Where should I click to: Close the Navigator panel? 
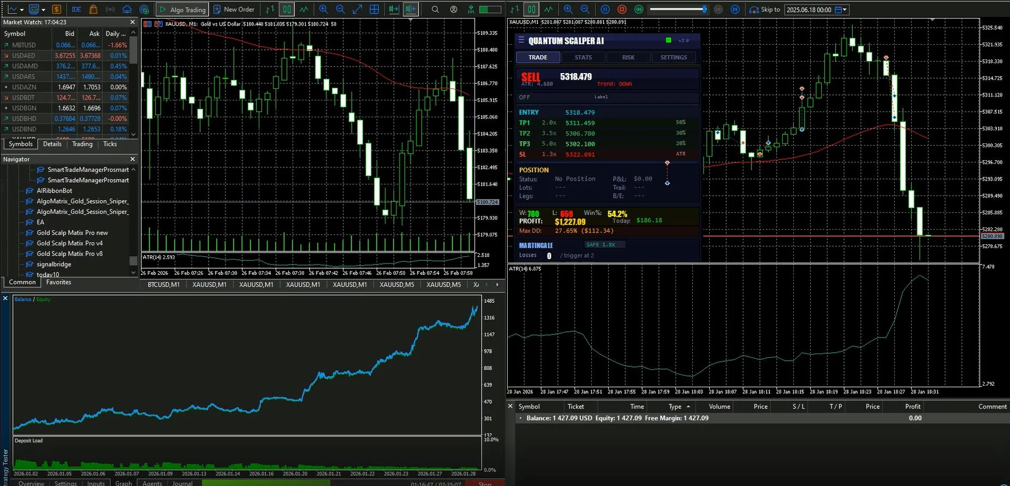click(132, 159)
